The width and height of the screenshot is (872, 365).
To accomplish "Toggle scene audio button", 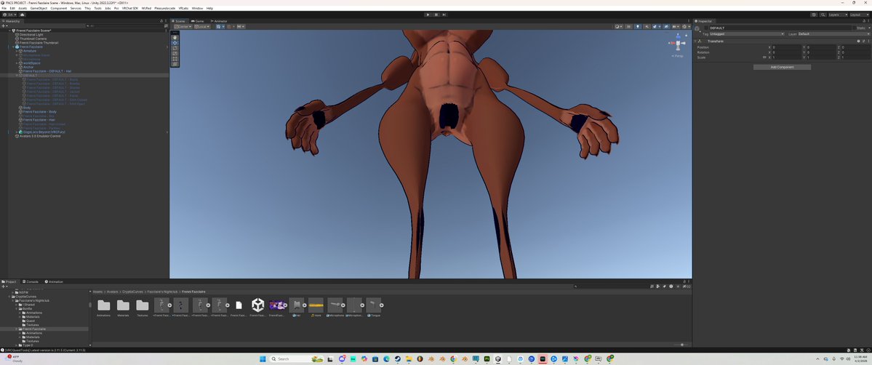I will pos(647,27).
